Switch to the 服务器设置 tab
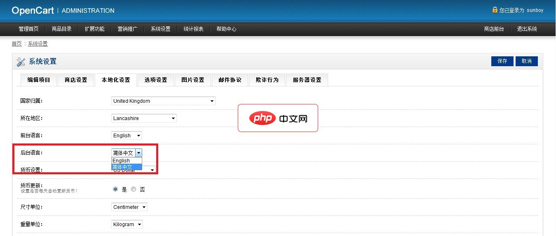 tap(307, 80)
